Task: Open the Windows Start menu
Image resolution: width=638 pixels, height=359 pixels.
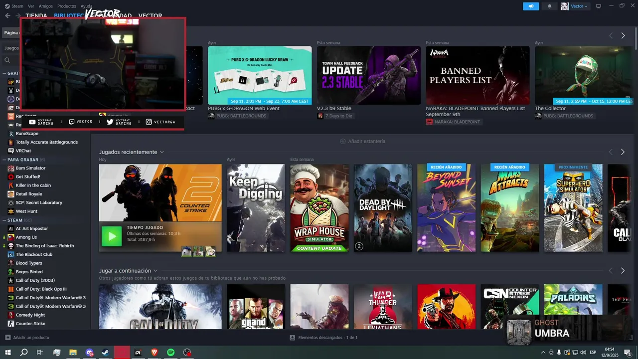Action: [x=7, y=352]
